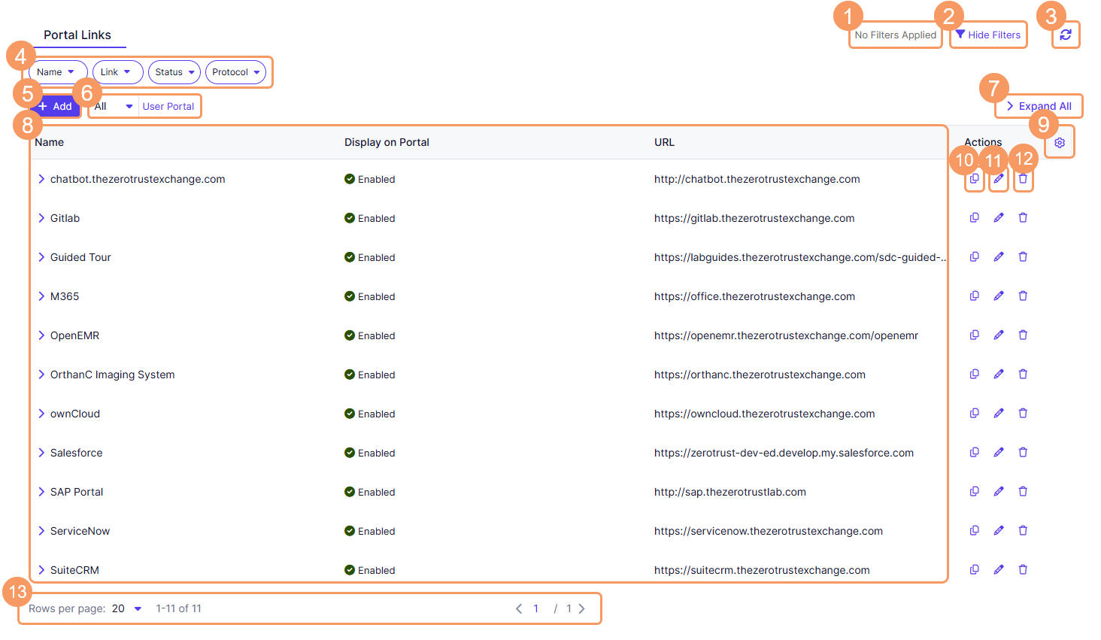
Task: Expand the chatbot.thezerotrustexchange.com row
Action: (41, 179)
